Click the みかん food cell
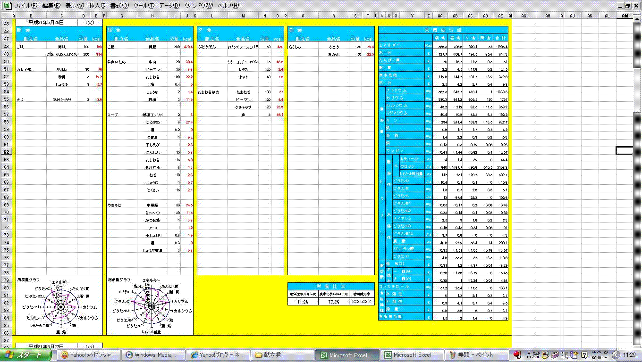This screenshot has width=642, height=362. 334,55
